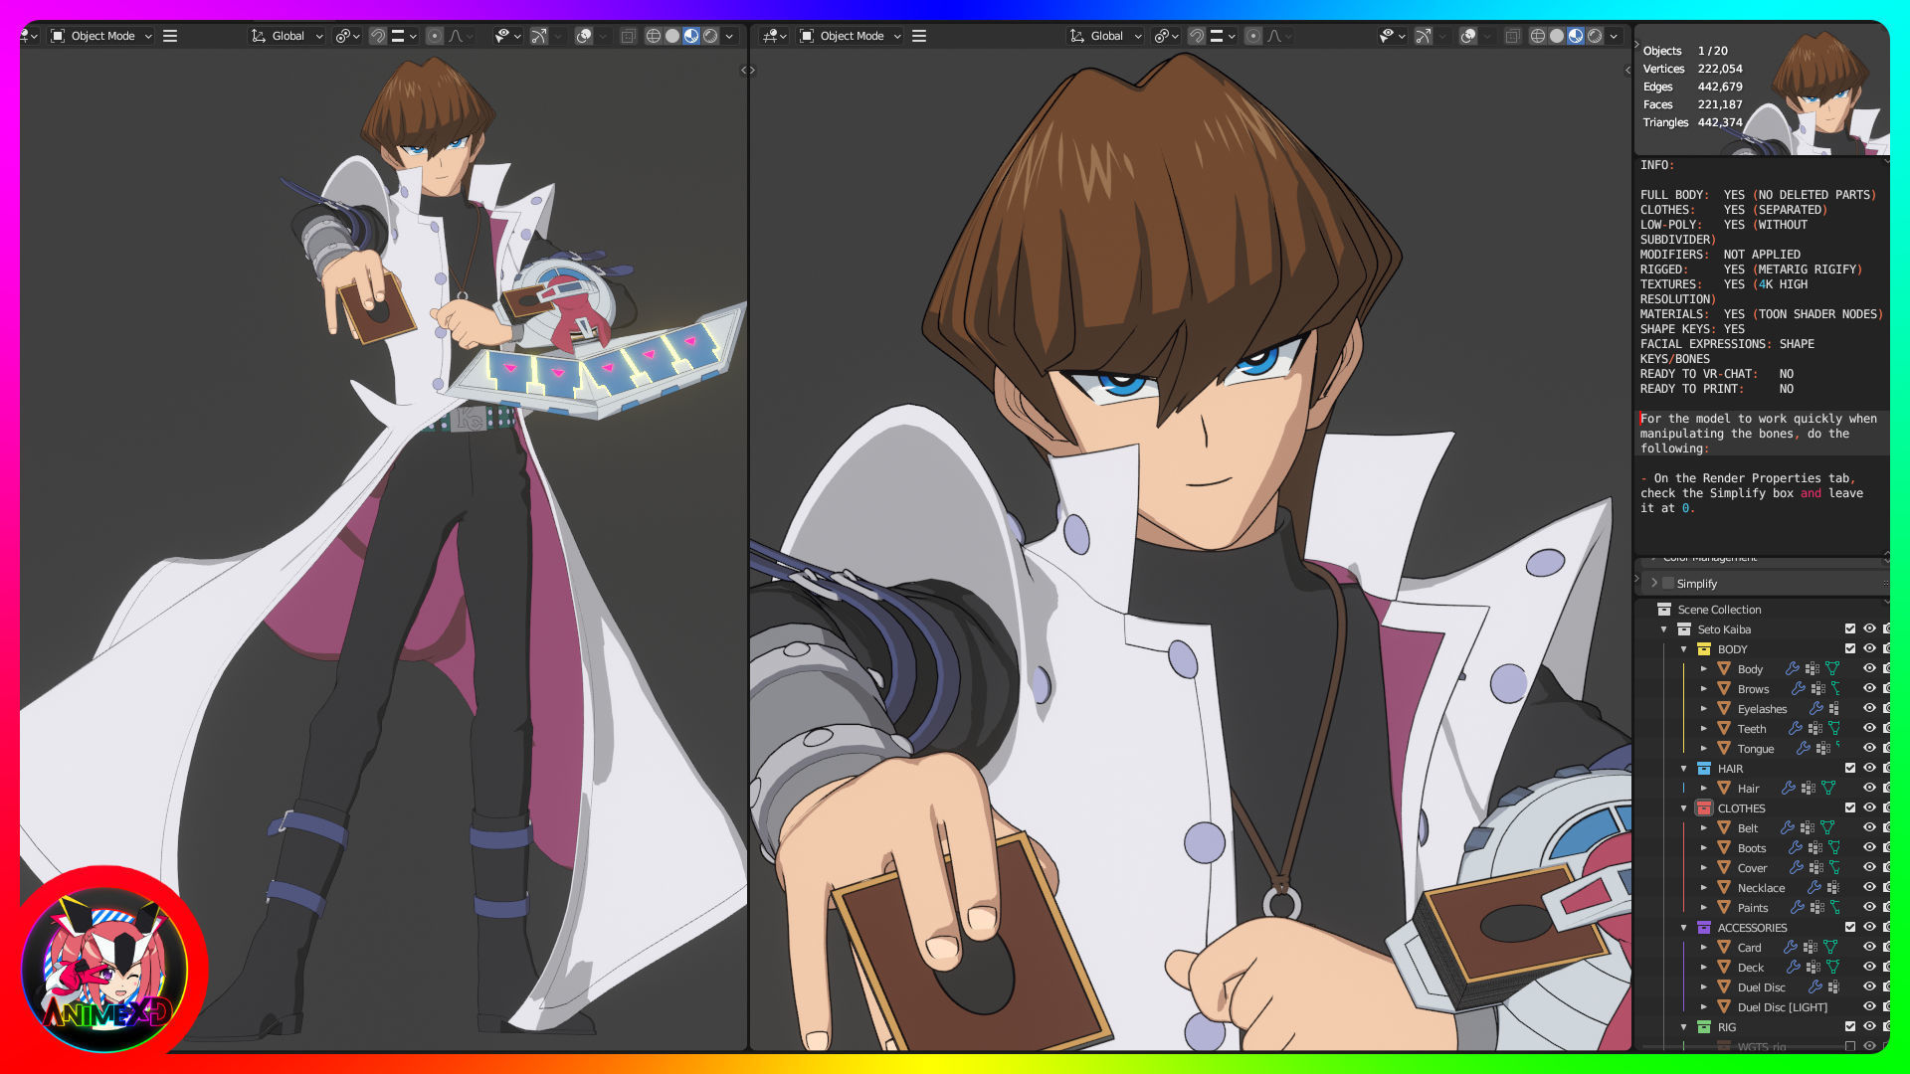Hide the Duel Disc [LIGHT] object
The width and height of the screenshot is (1910, 1074).
1869,1006
